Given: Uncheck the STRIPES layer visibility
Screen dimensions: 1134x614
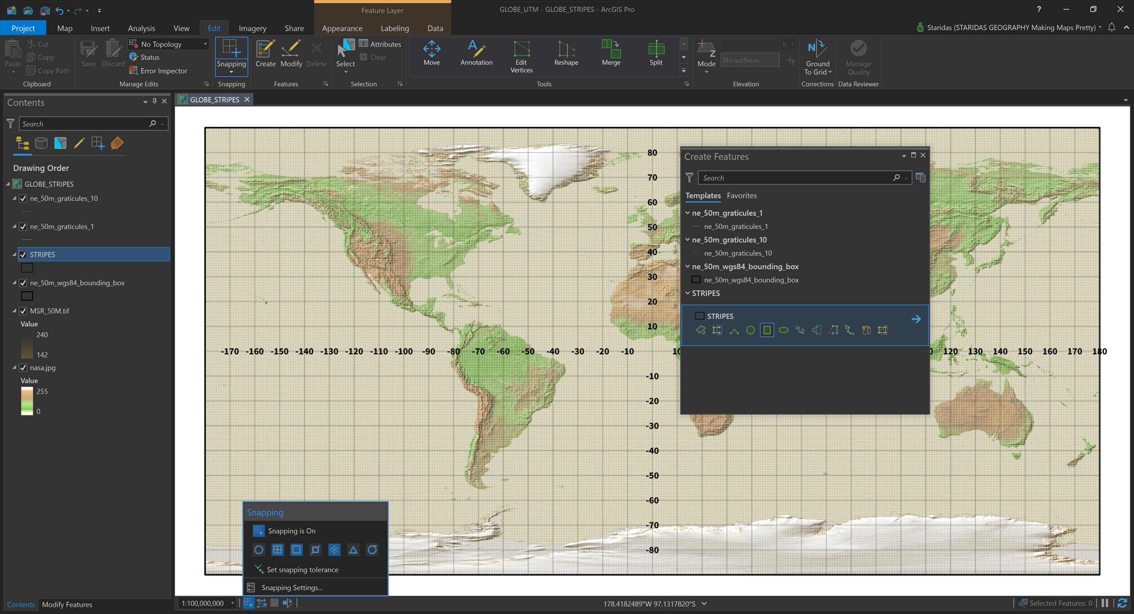Looking at the screenshot, I should 23,254.
